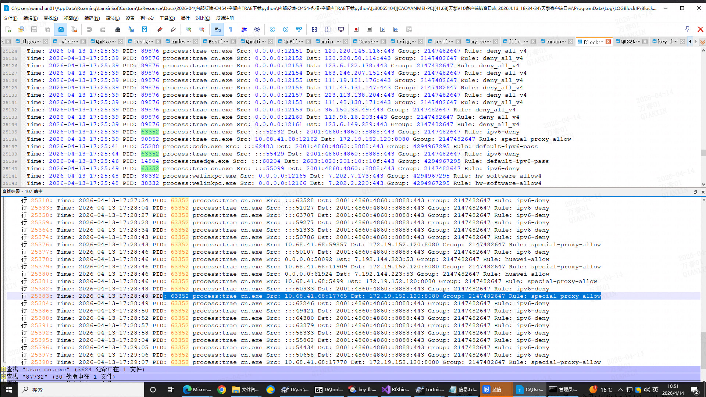Image resolution: width=706 pixels, height=397 pixels.
Task: Undo the last edit in the toolbar
Action: click(x=89, y=29)
